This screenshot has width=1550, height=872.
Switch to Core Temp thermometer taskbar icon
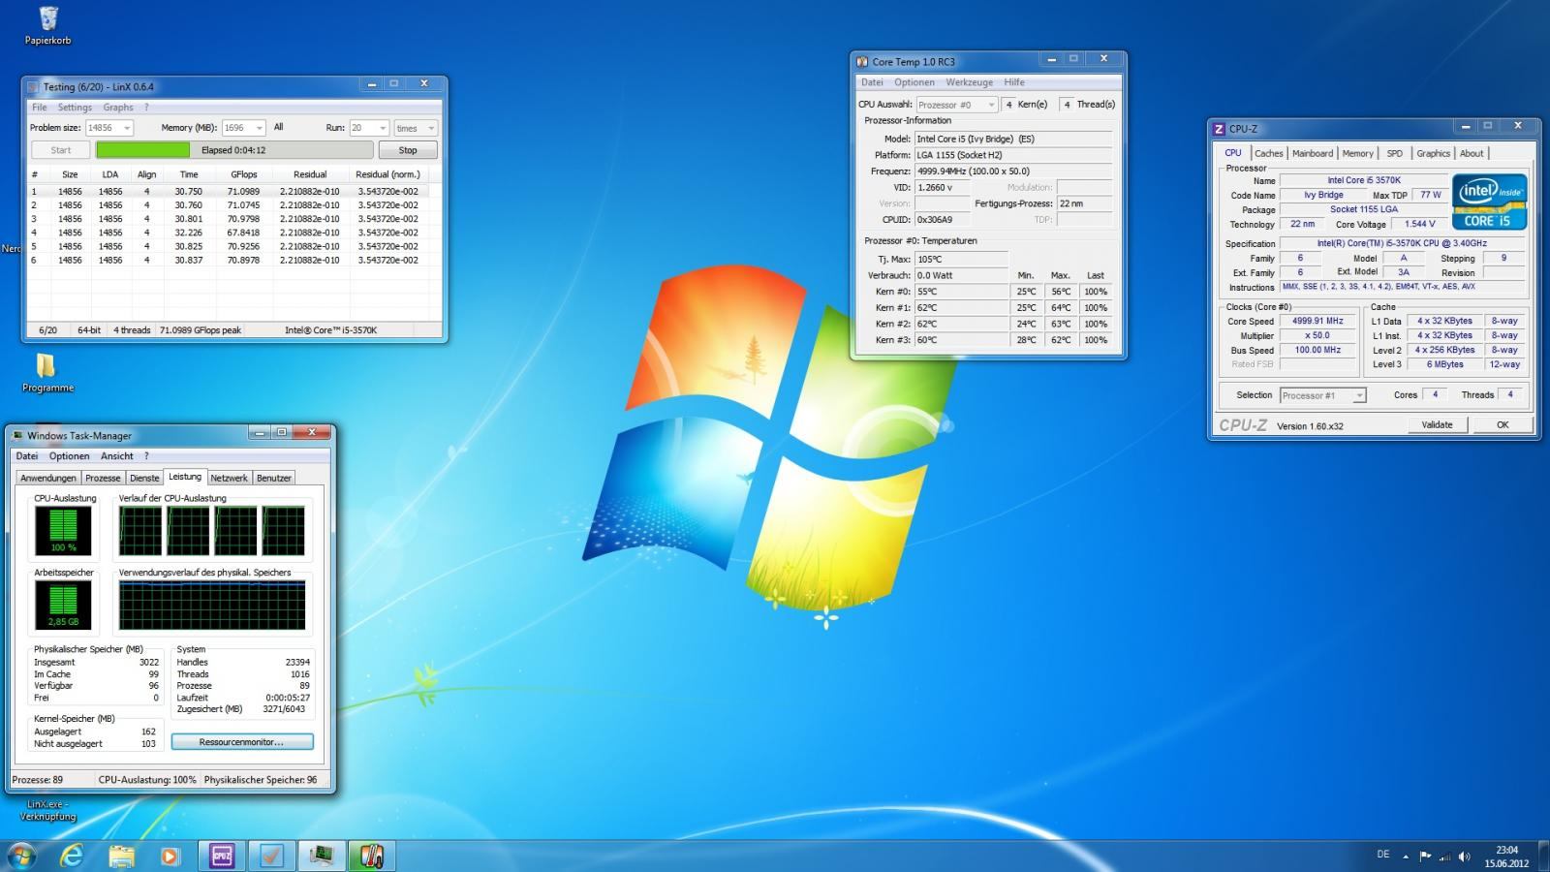[371, 856]
